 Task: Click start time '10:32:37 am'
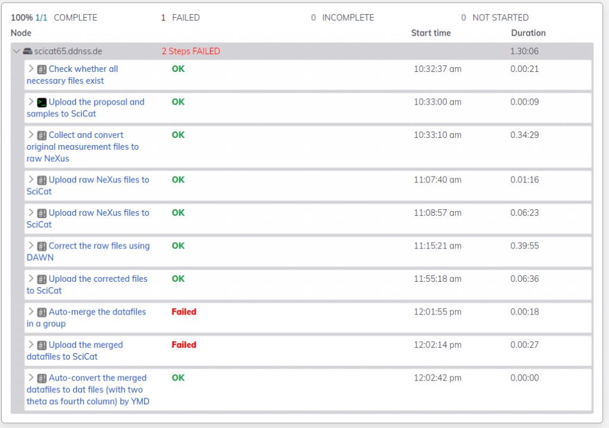coord(437,69)
